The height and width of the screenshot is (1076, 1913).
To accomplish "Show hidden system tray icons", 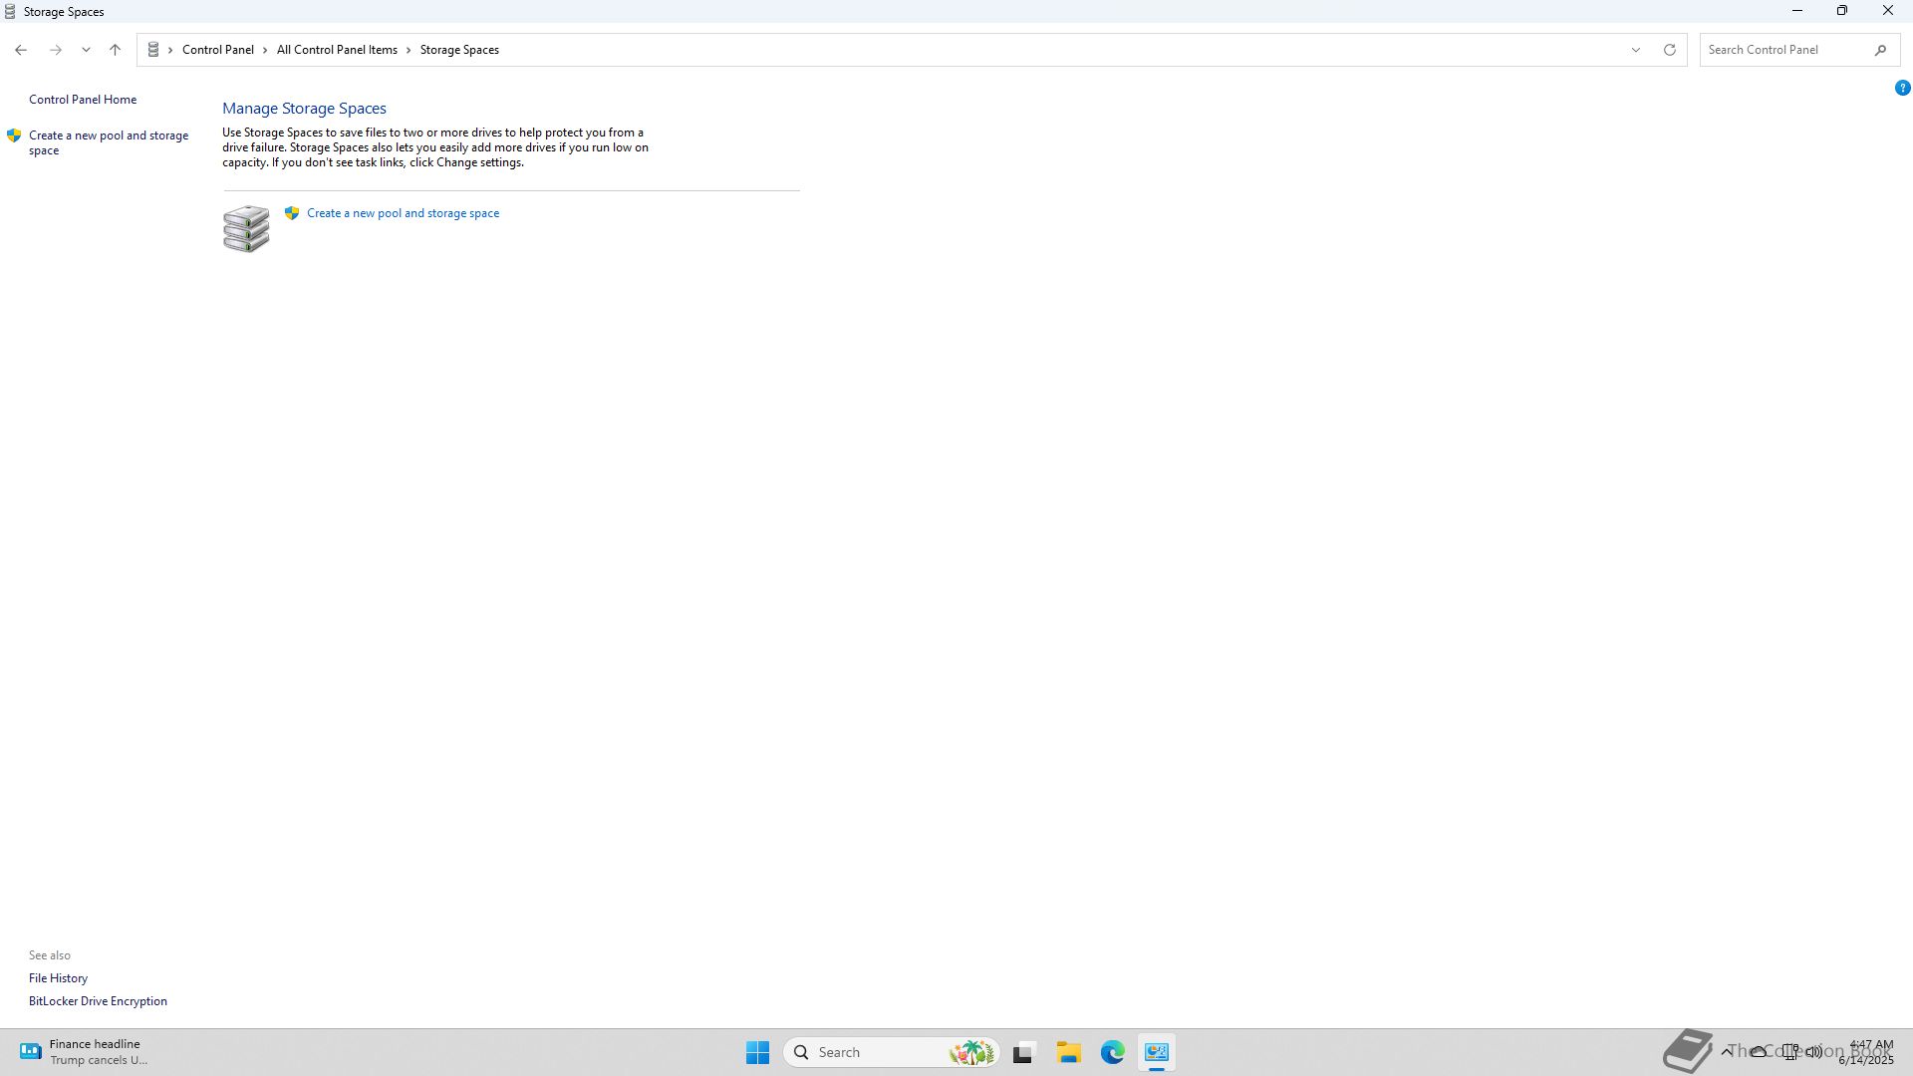I will tap(1727, 1052).
